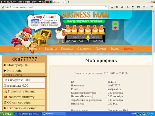The image size is (155, 116).
Task: Open the Windows Пуск start button
Action: (x=7, y=114)
